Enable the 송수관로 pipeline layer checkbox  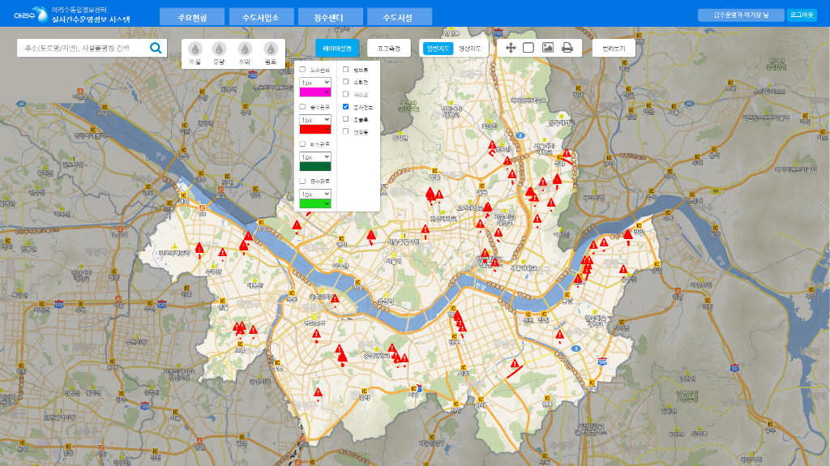pyautogui.click(x=303, y=106)
